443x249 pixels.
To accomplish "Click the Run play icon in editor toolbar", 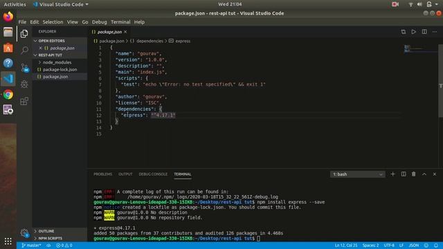I will coord(414,32).
